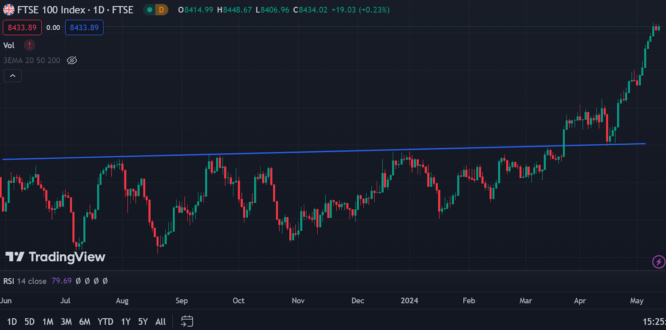This screenshot has height=330, width=666.
Task: Collapse the indicator legend with chevron
Action: pos(12,76)
